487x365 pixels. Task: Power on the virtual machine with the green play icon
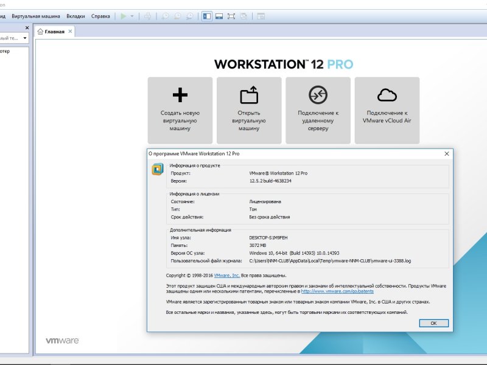[124, 16]
